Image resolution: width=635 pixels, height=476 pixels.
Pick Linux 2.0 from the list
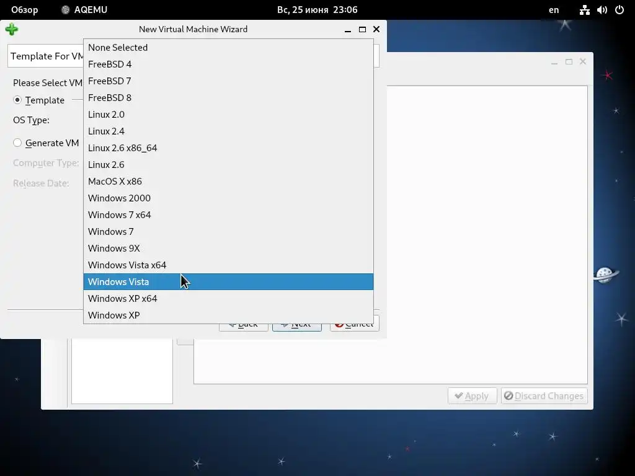pyautogui.click(x=228, y=115)
